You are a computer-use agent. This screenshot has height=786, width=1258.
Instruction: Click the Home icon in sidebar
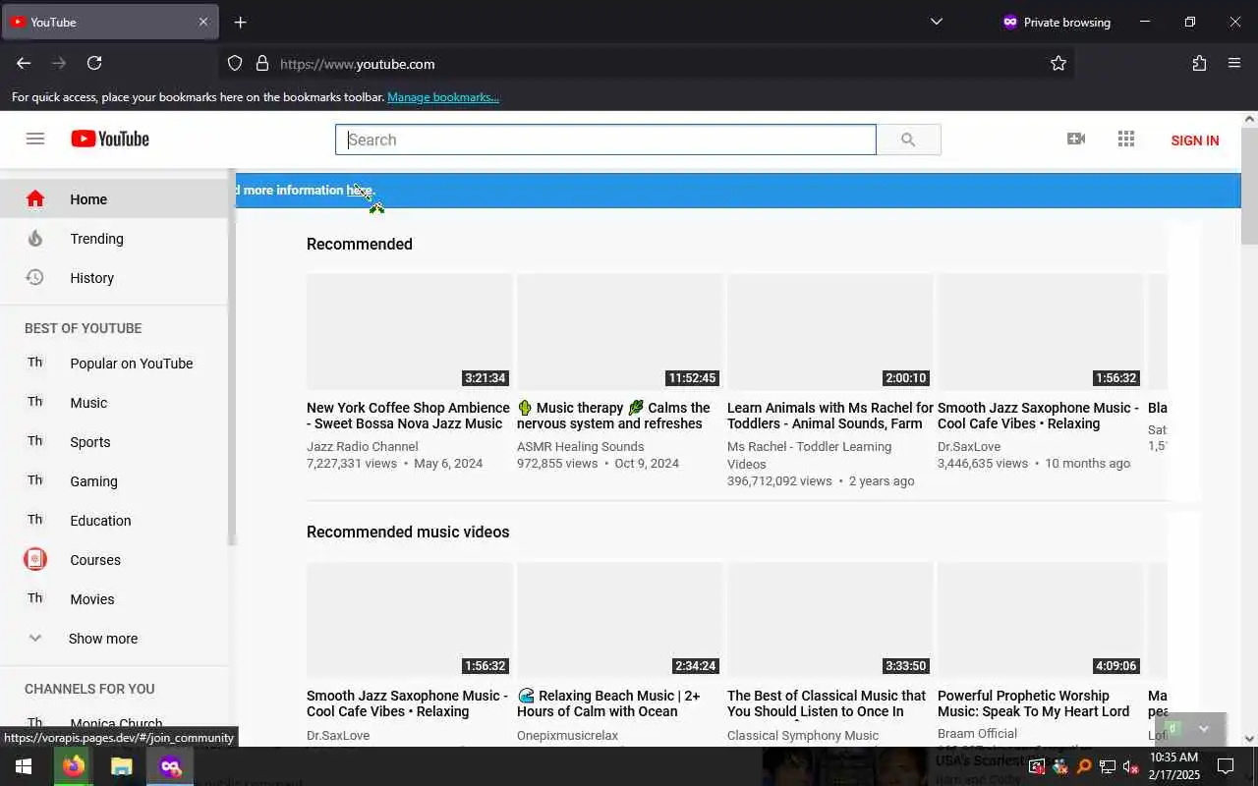tap(35, 198)
